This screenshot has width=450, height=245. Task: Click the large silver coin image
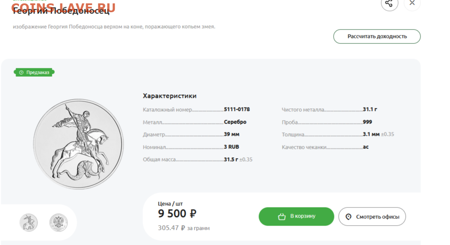coord(78,144)
